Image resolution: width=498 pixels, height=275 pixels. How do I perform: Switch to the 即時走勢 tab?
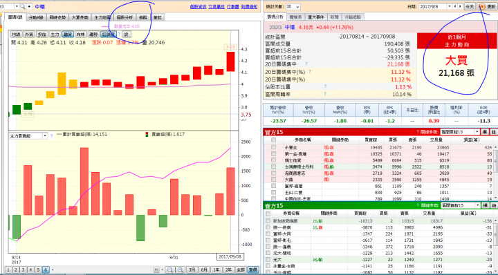coord(58,17)
